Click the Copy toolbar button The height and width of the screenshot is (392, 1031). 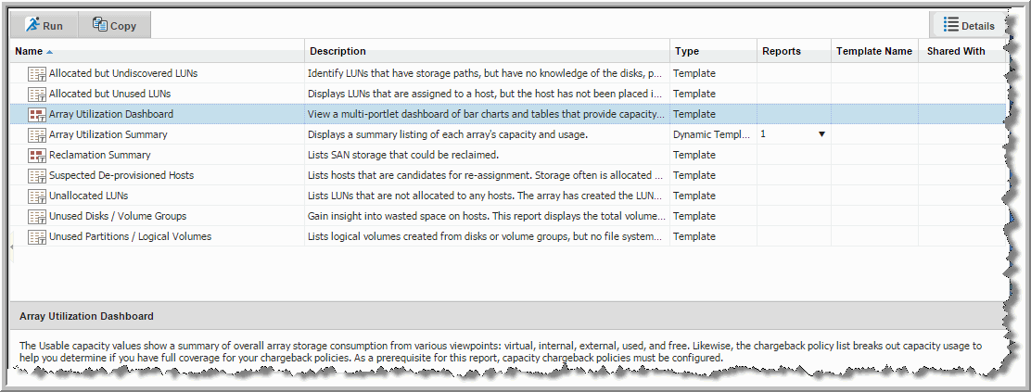click(x=114, y=26)
